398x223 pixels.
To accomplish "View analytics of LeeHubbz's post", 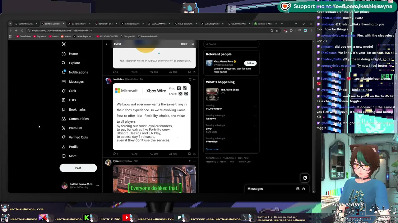I will pos(174,154).
